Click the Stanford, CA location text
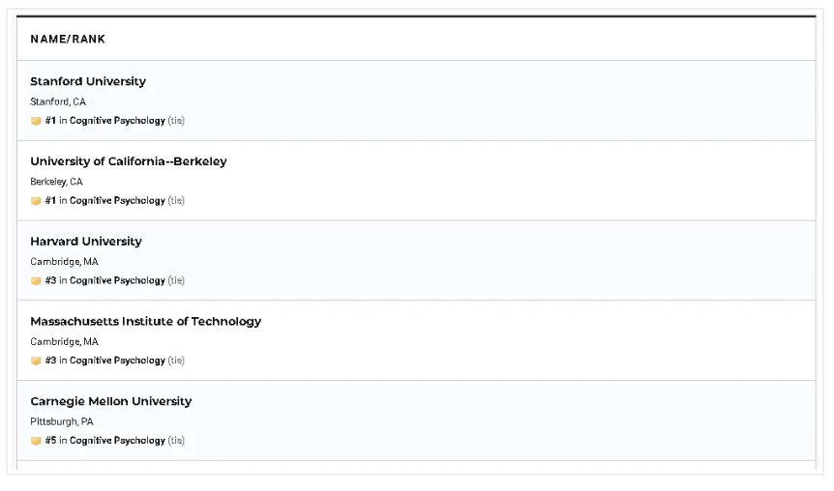The height and width of the screenshot is (491, 834). 58,101
